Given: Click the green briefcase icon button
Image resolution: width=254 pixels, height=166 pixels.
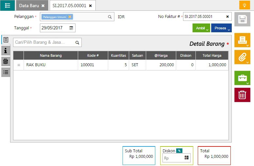Looking at the screenshot, I should click(242, 78).
